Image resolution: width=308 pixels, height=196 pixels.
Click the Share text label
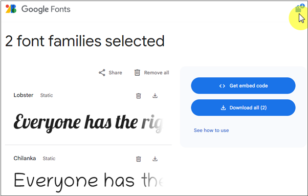pyautogui.click(x=115, y=73)
